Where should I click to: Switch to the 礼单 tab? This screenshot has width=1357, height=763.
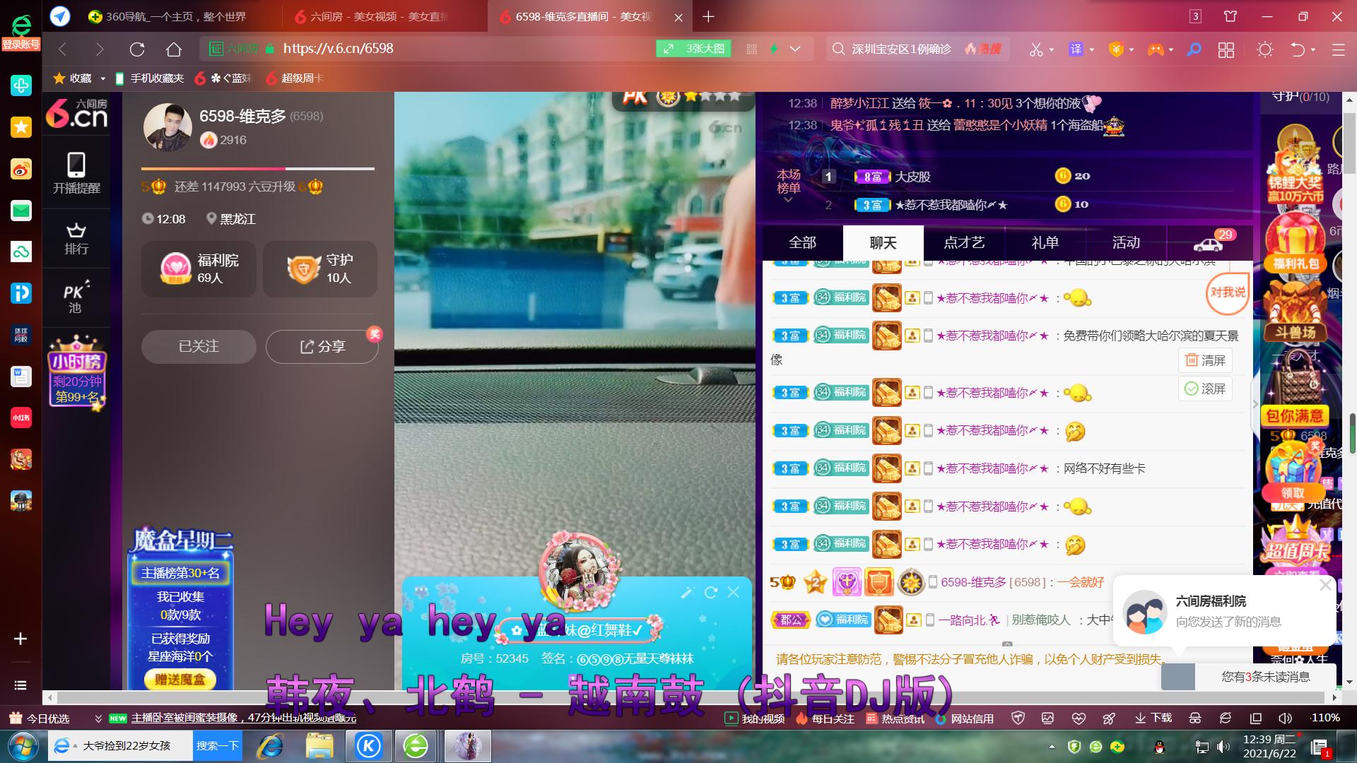point(1045,242)
